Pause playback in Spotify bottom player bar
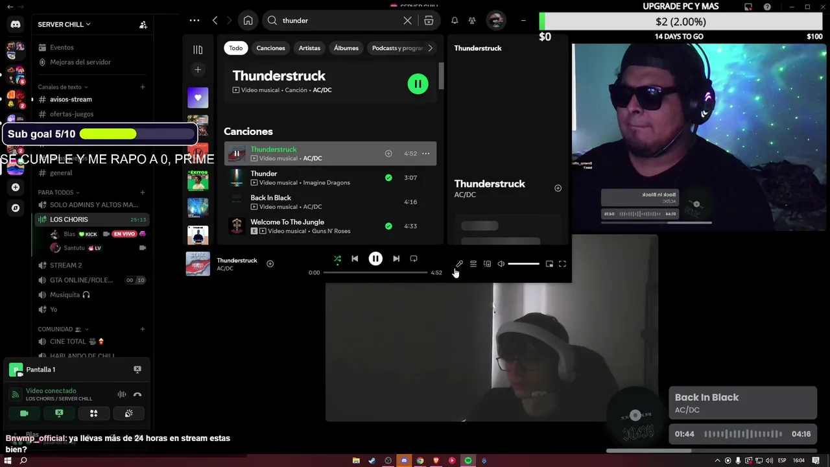Viewport: 830px width, 467px height. [x=375, y=259]
